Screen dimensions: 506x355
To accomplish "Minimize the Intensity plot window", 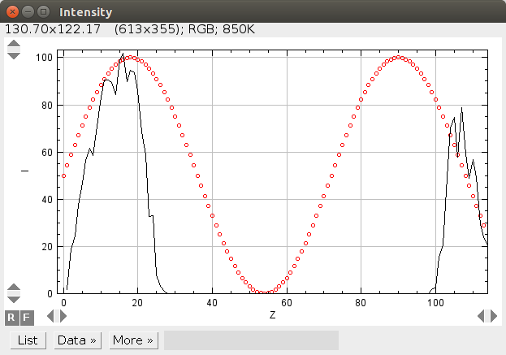I will point(28,13).
